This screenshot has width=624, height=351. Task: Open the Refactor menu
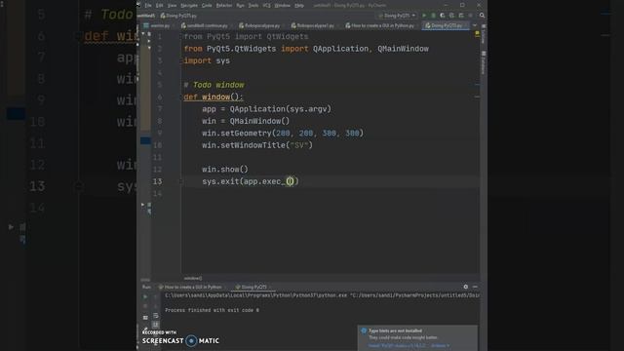click(224, 6)
